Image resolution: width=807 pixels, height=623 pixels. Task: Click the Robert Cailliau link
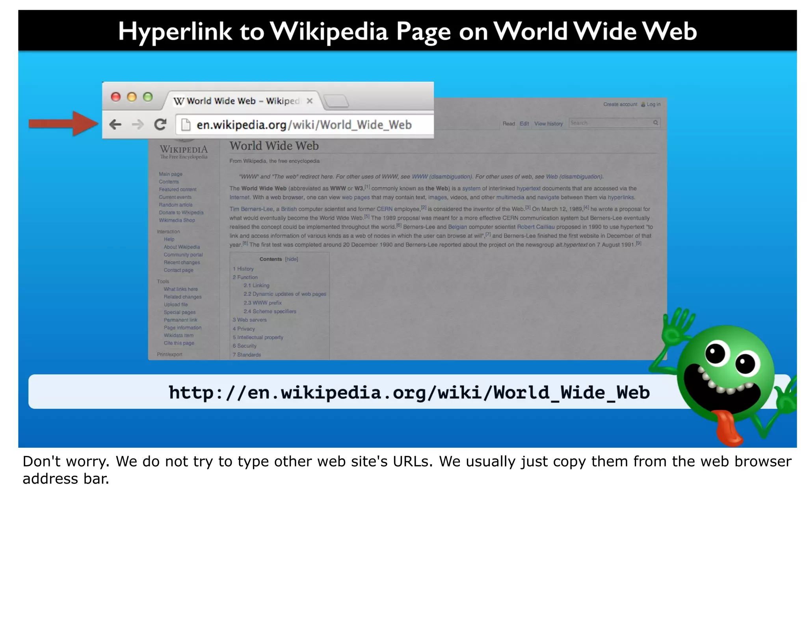pyautogui.click(x=536, y=227)
